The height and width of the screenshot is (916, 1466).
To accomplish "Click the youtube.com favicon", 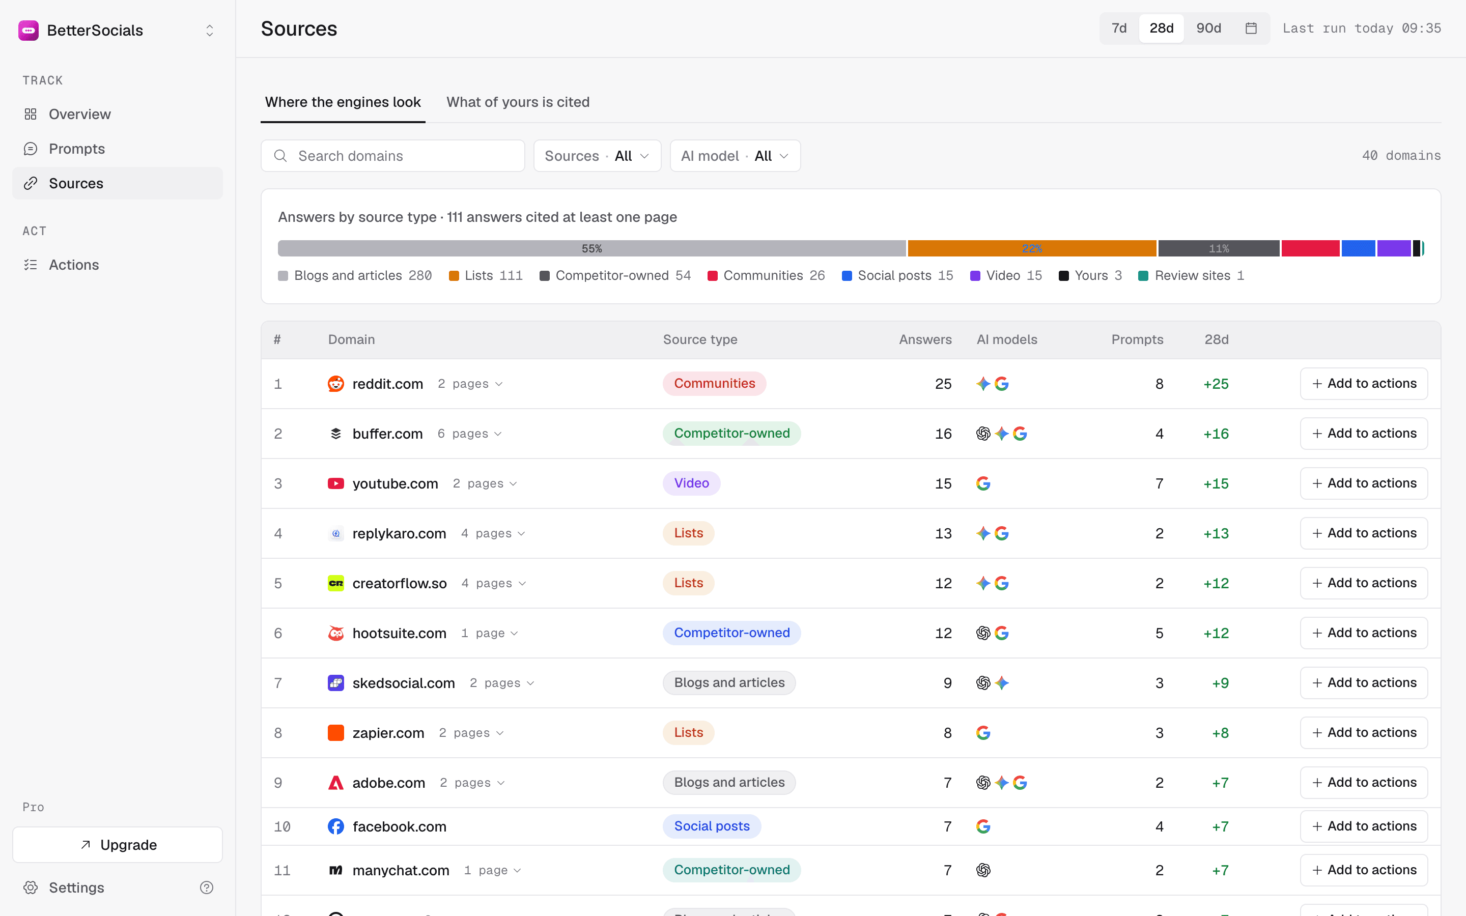I will point(335,483).
